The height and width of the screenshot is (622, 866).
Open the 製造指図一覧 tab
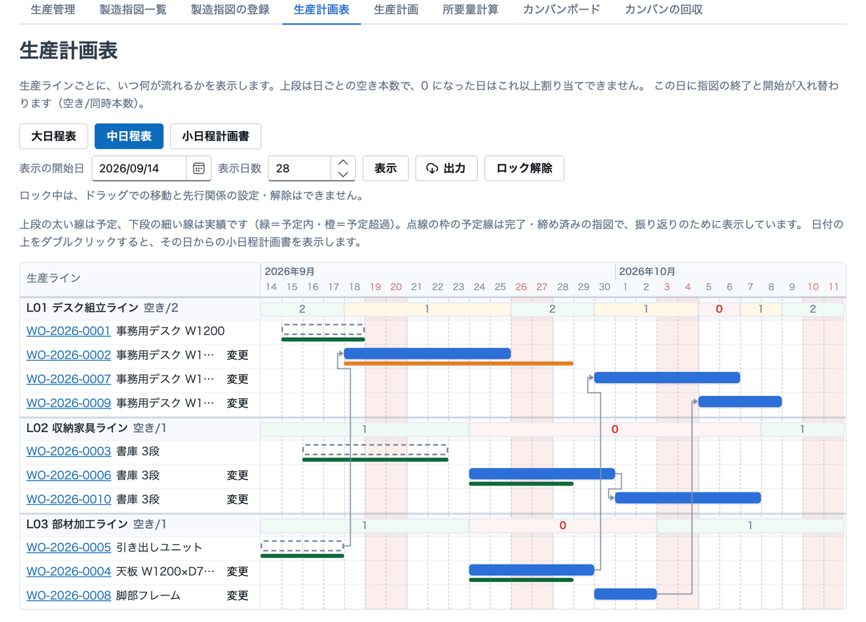tap(133, 10)
